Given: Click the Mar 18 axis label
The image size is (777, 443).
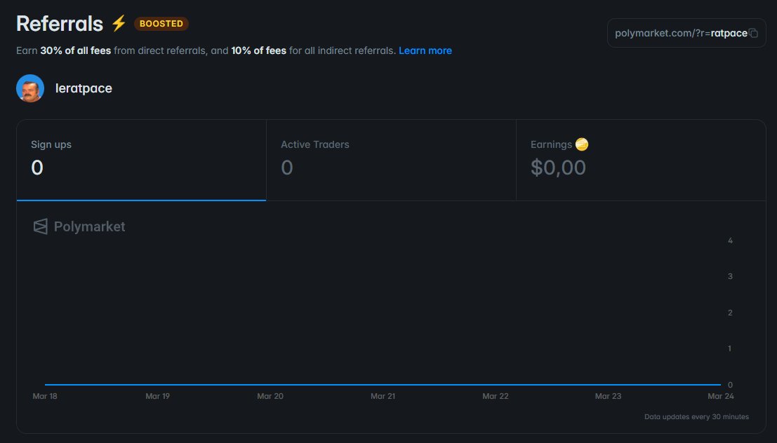Looking at the screenshot, I should point(45,396).
